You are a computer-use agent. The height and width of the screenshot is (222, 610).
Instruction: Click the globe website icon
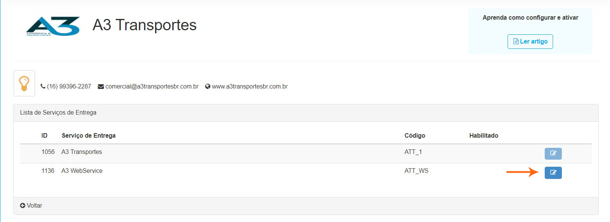[208, 87]
